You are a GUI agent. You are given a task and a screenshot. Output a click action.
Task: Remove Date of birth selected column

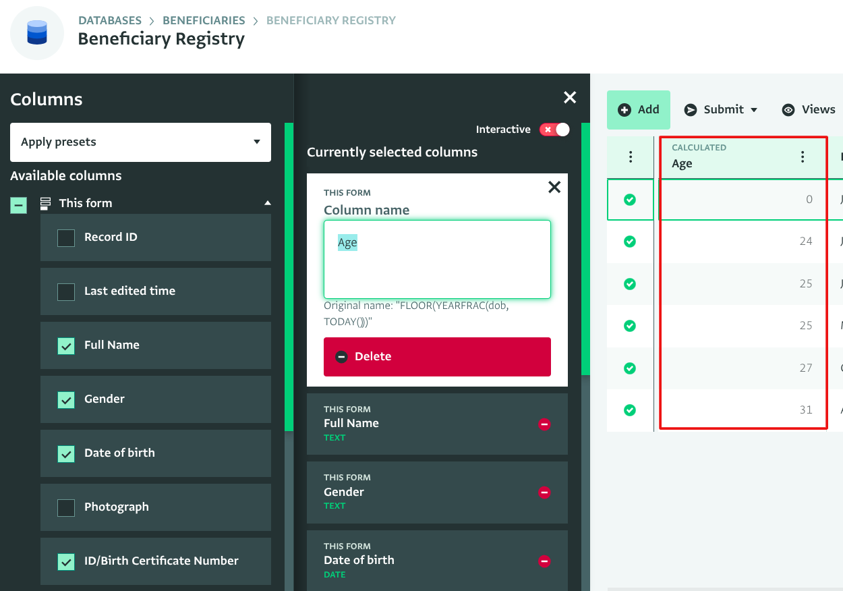click(544, 561)
